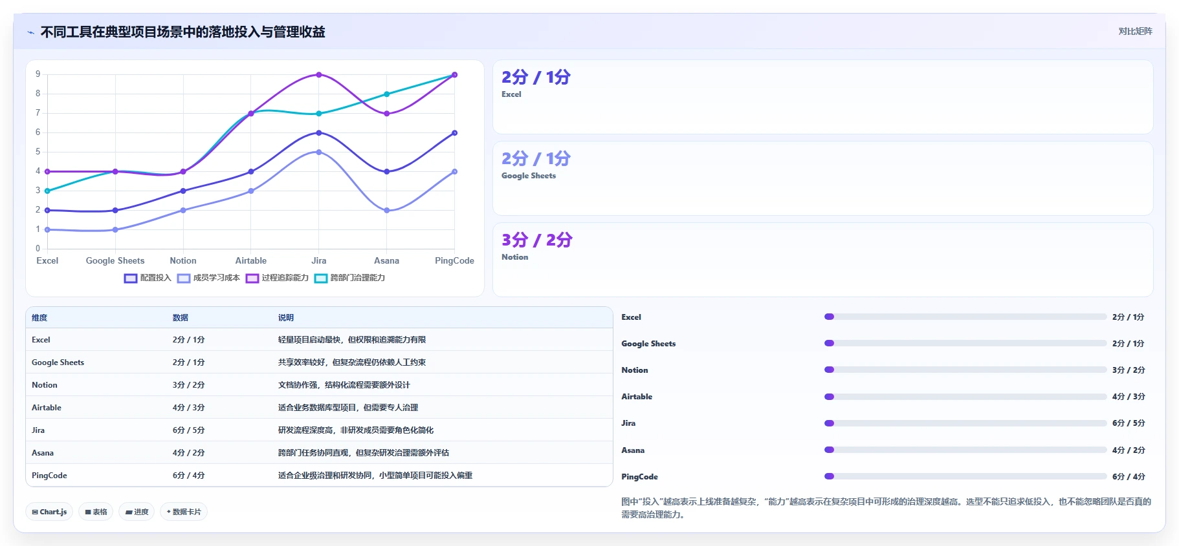
Task: Click the table text 共享效率较好，但复杂流程仍依赖人工约束
Action: (x=352, y=362)
